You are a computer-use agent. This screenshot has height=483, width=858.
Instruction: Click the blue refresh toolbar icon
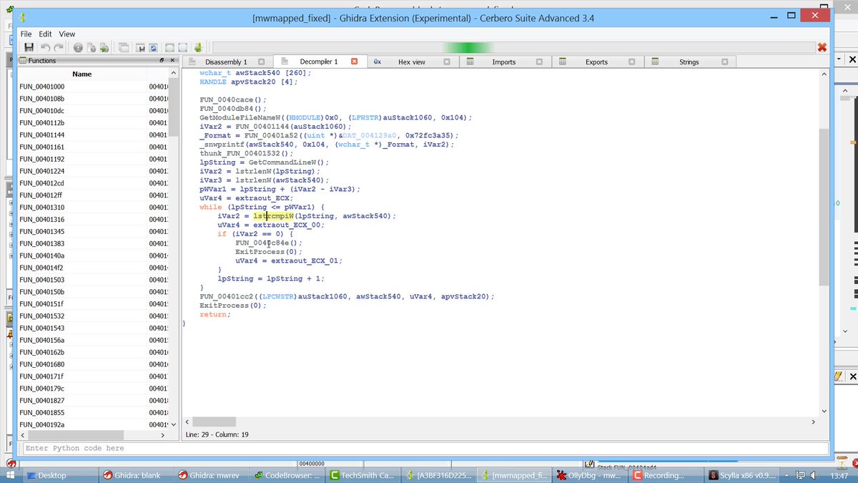tap(153, 47)
